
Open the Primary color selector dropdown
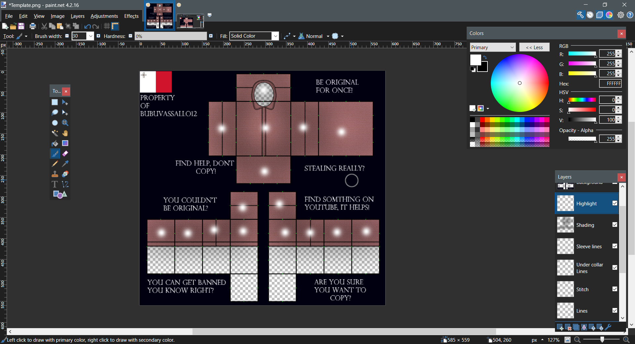point(493,48)
